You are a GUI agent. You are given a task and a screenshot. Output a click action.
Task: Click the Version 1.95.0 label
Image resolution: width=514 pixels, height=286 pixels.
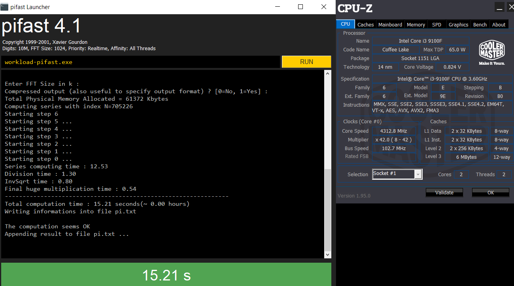coord(354,196)
